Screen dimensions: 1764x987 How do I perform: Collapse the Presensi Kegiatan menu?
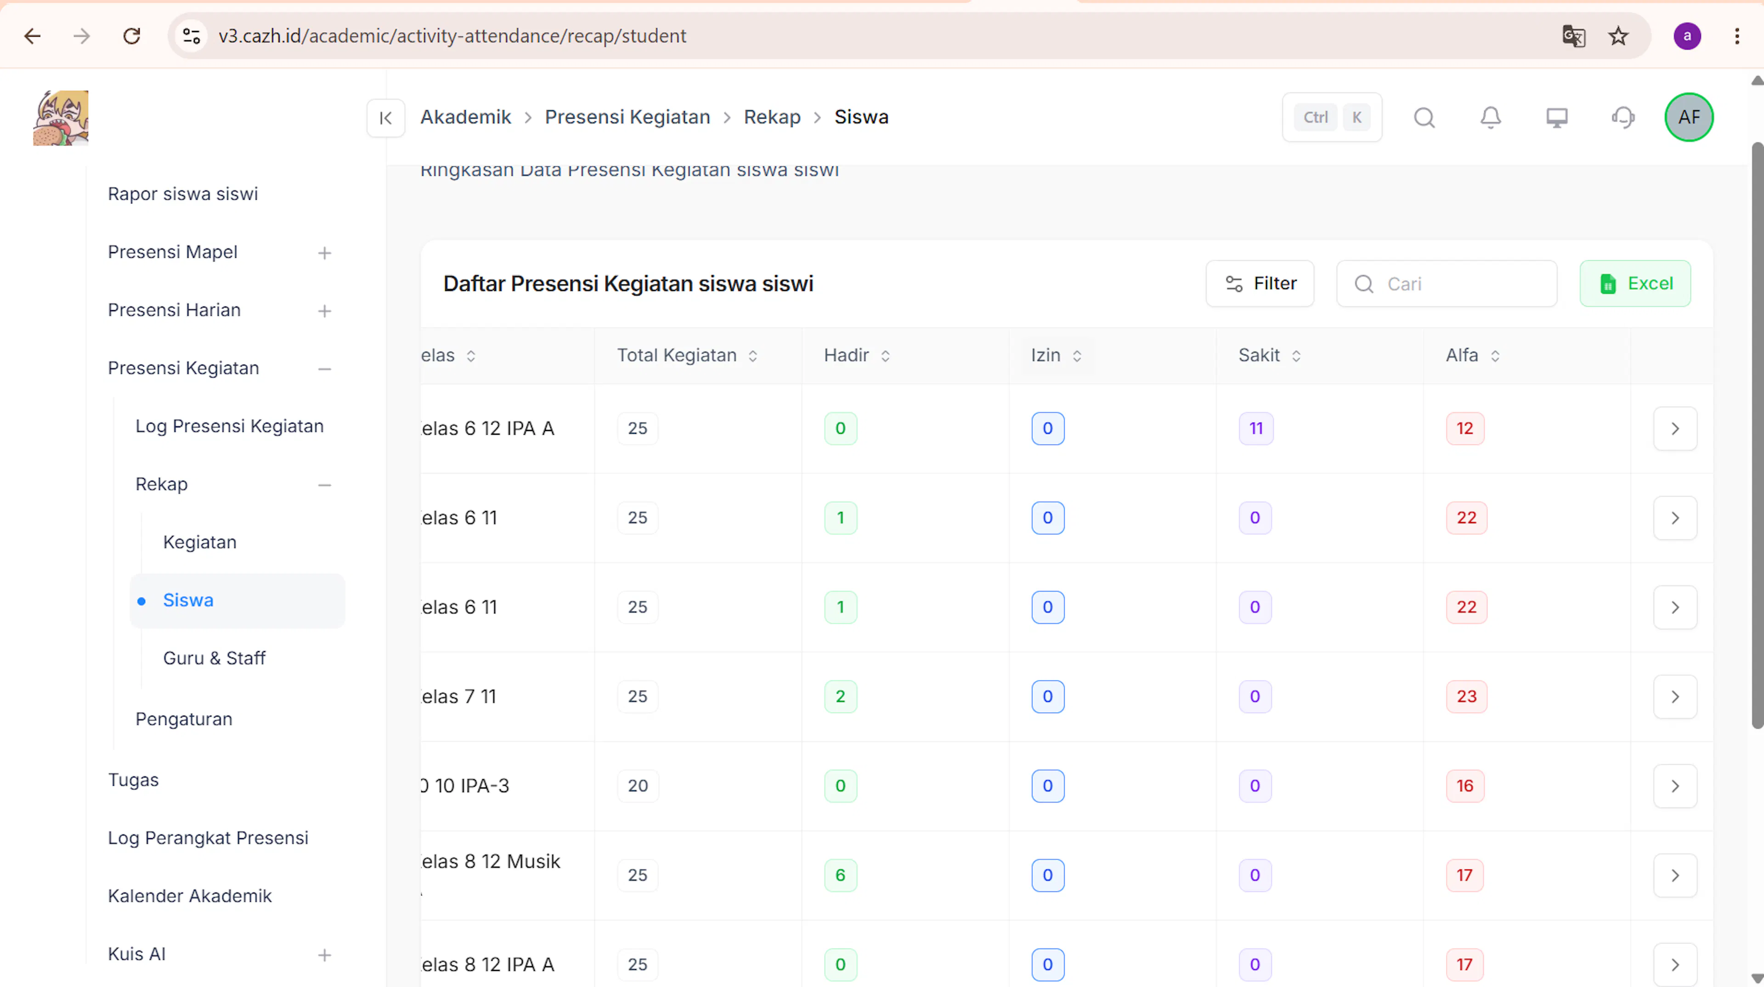(325, 369)
